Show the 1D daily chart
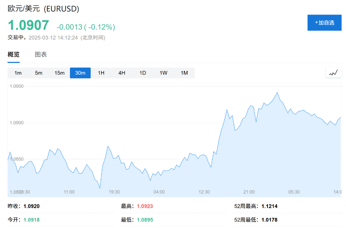Image resolution: width=346 pixels, height=228 pixels. (x=143, y=73)
